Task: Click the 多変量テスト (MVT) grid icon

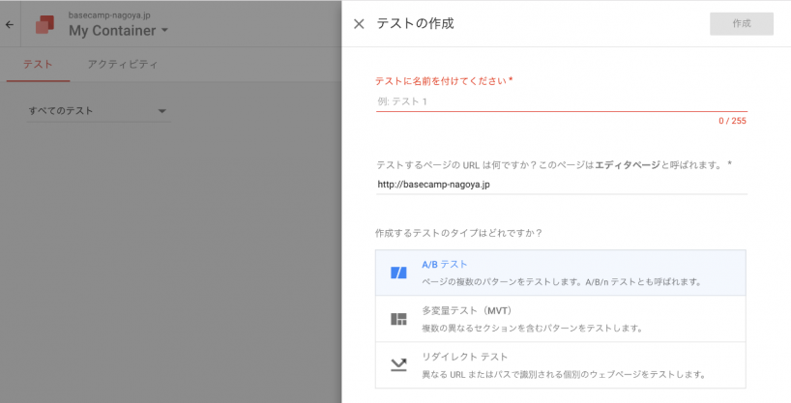Action: click(x=398, y=319)
